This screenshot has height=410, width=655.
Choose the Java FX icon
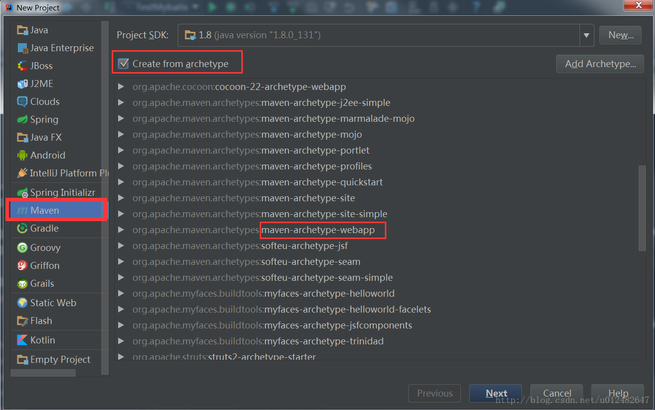(x=22, y=138)
